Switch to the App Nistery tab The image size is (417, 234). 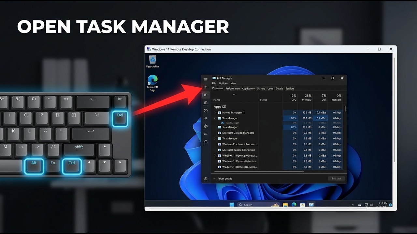tap(248, 88)
